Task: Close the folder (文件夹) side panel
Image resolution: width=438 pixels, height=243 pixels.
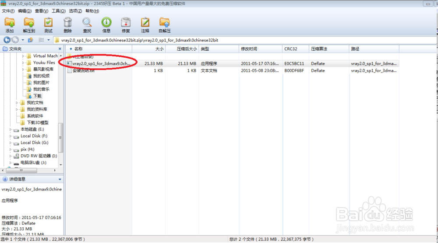Action: tap(60, 49)
